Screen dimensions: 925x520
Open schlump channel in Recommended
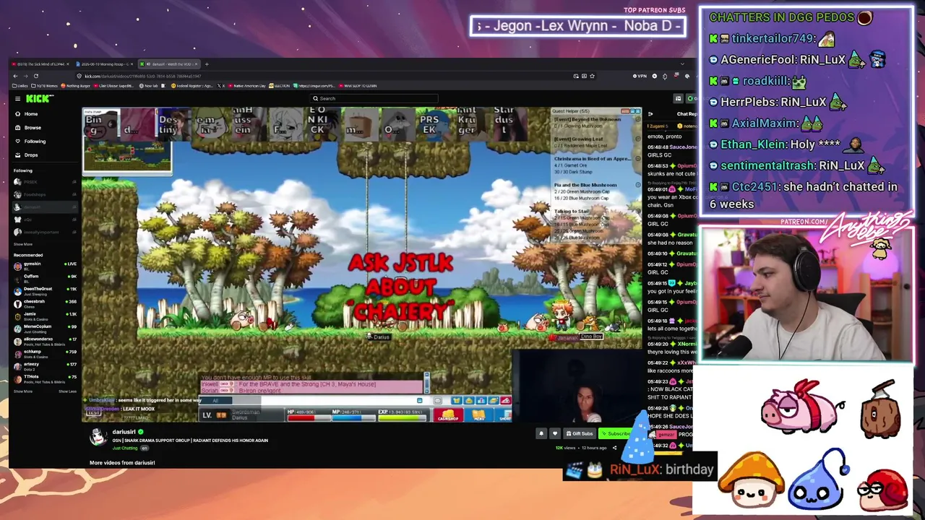[45, 354]
